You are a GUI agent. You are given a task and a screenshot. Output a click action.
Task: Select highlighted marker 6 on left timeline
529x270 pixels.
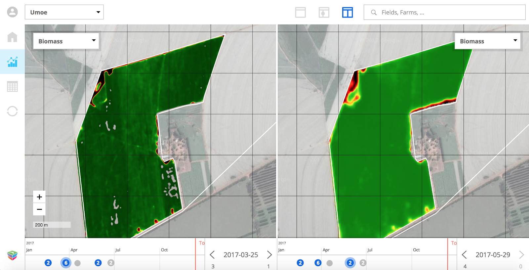pos(66,263)
